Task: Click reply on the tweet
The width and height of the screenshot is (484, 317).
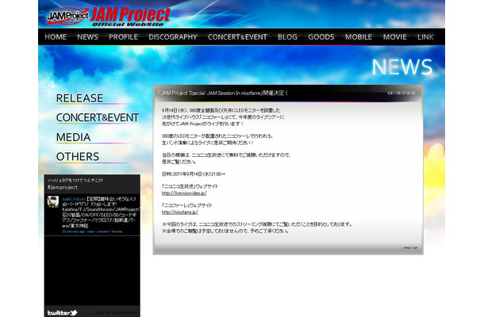Action: [x=90, y=231]
